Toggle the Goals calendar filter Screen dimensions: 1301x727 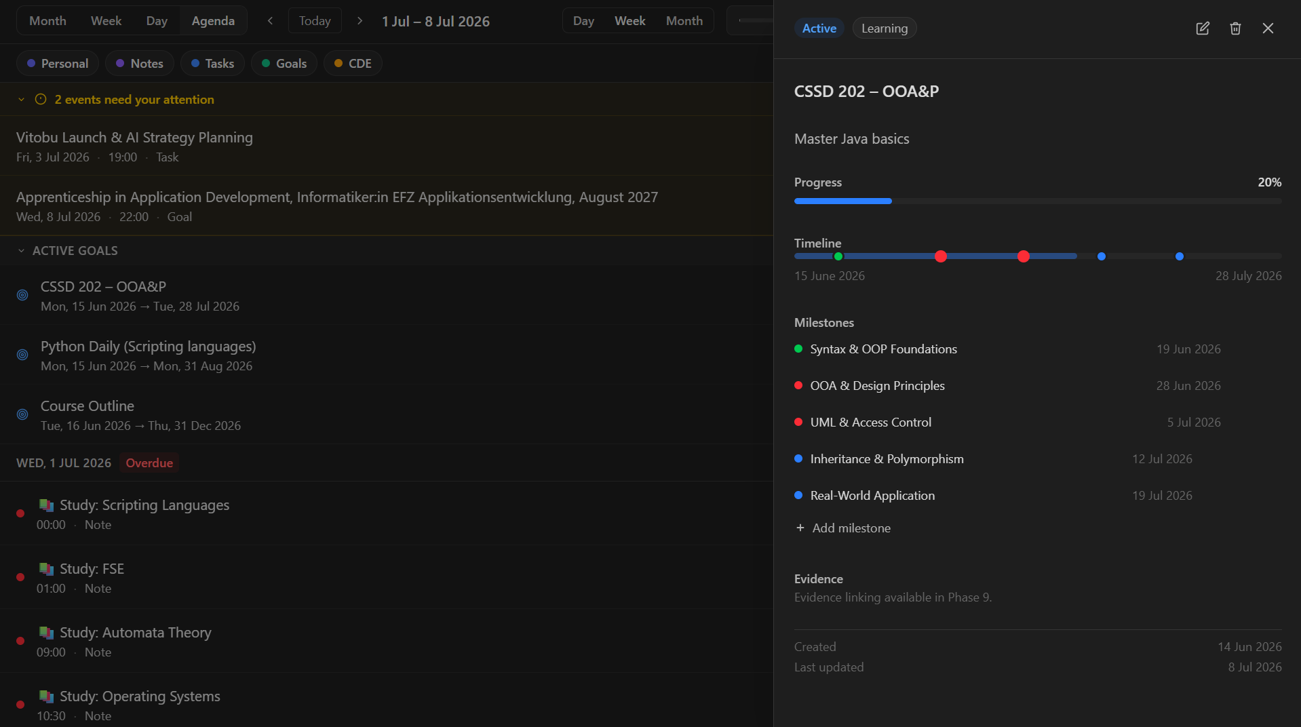[284, 63]
